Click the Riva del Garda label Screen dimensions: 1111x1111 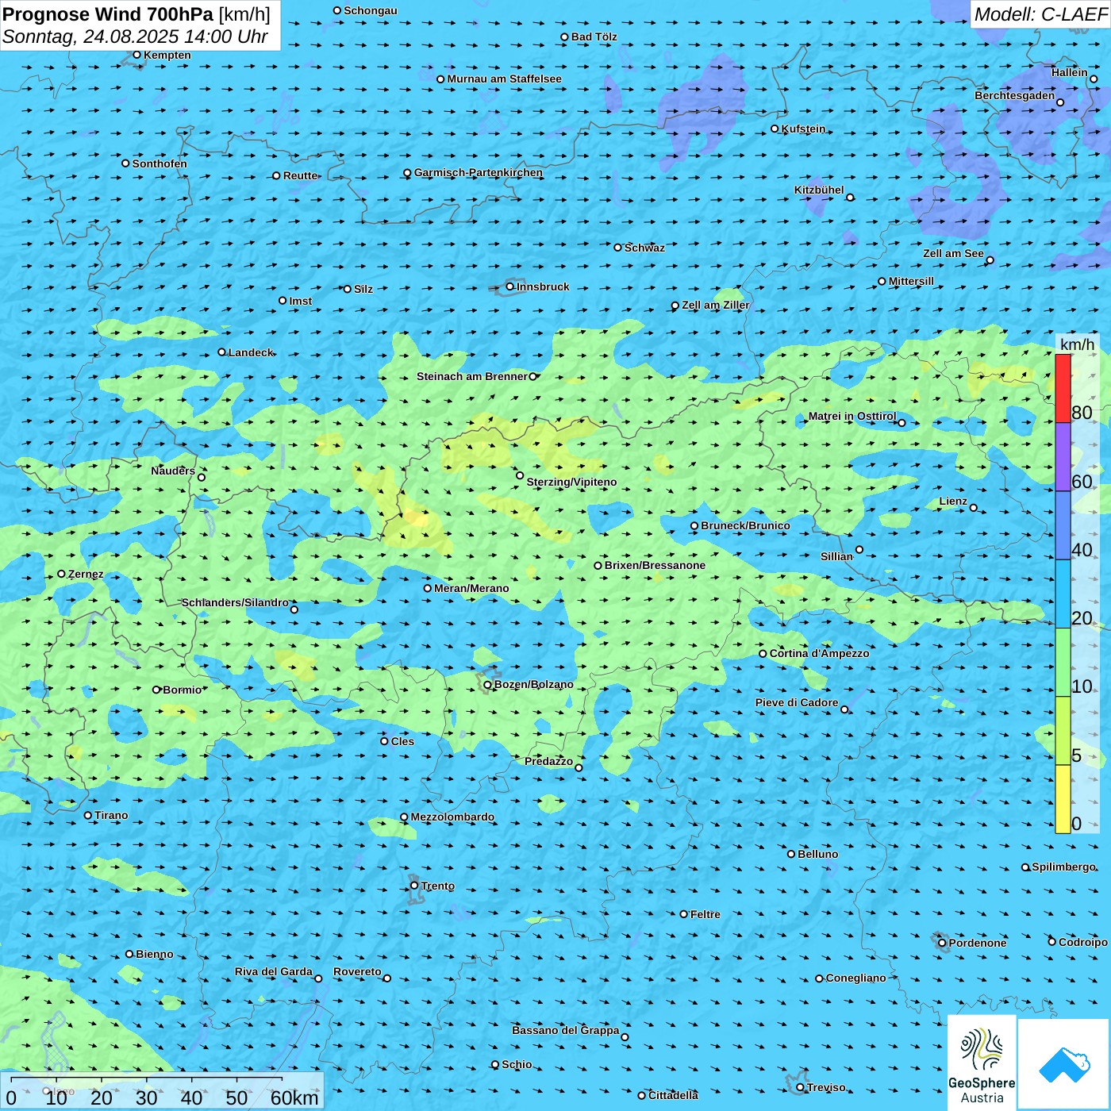click(x=273, y=971)
